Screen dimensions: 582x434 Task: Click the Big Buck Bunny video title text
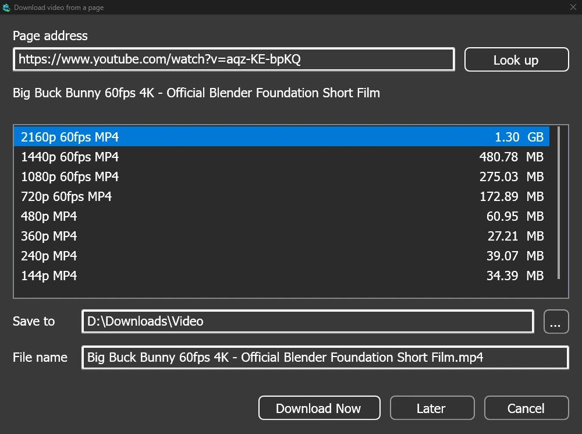pos(196,93)
